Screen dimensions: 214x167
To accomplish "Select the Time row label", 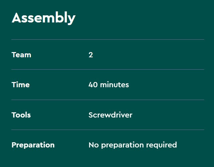I will (x=21, y=85).
